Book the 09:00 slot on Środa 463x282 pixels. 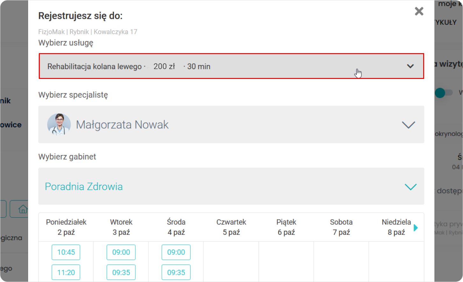(x=176, y=252)
